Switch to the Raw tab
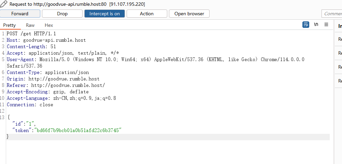 coord(30,25)
